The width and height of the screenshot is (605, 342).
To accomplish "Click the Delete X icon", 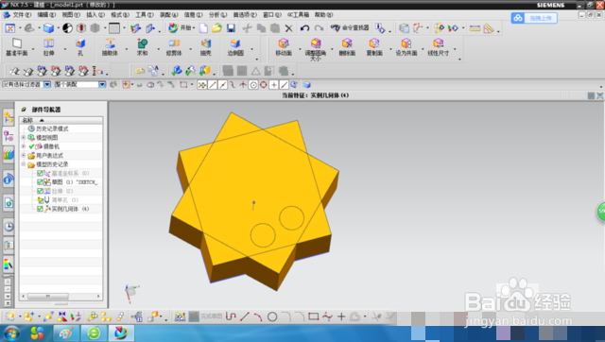I will tap(288, 28).
